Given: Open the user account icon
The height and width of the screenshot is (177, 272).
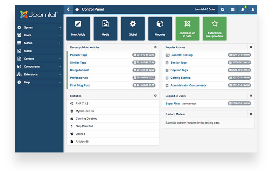Looking at the screenshot, I should coord(253,9).
